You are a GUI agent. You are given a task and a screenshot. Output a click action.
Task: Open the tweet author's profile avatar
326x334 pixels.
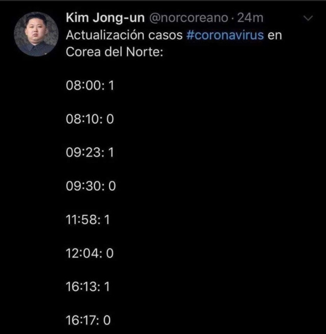(35, 34)
